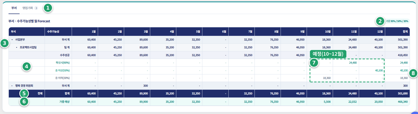Click 45,250 in 사업본부 부서 계 row

point(118,40)
